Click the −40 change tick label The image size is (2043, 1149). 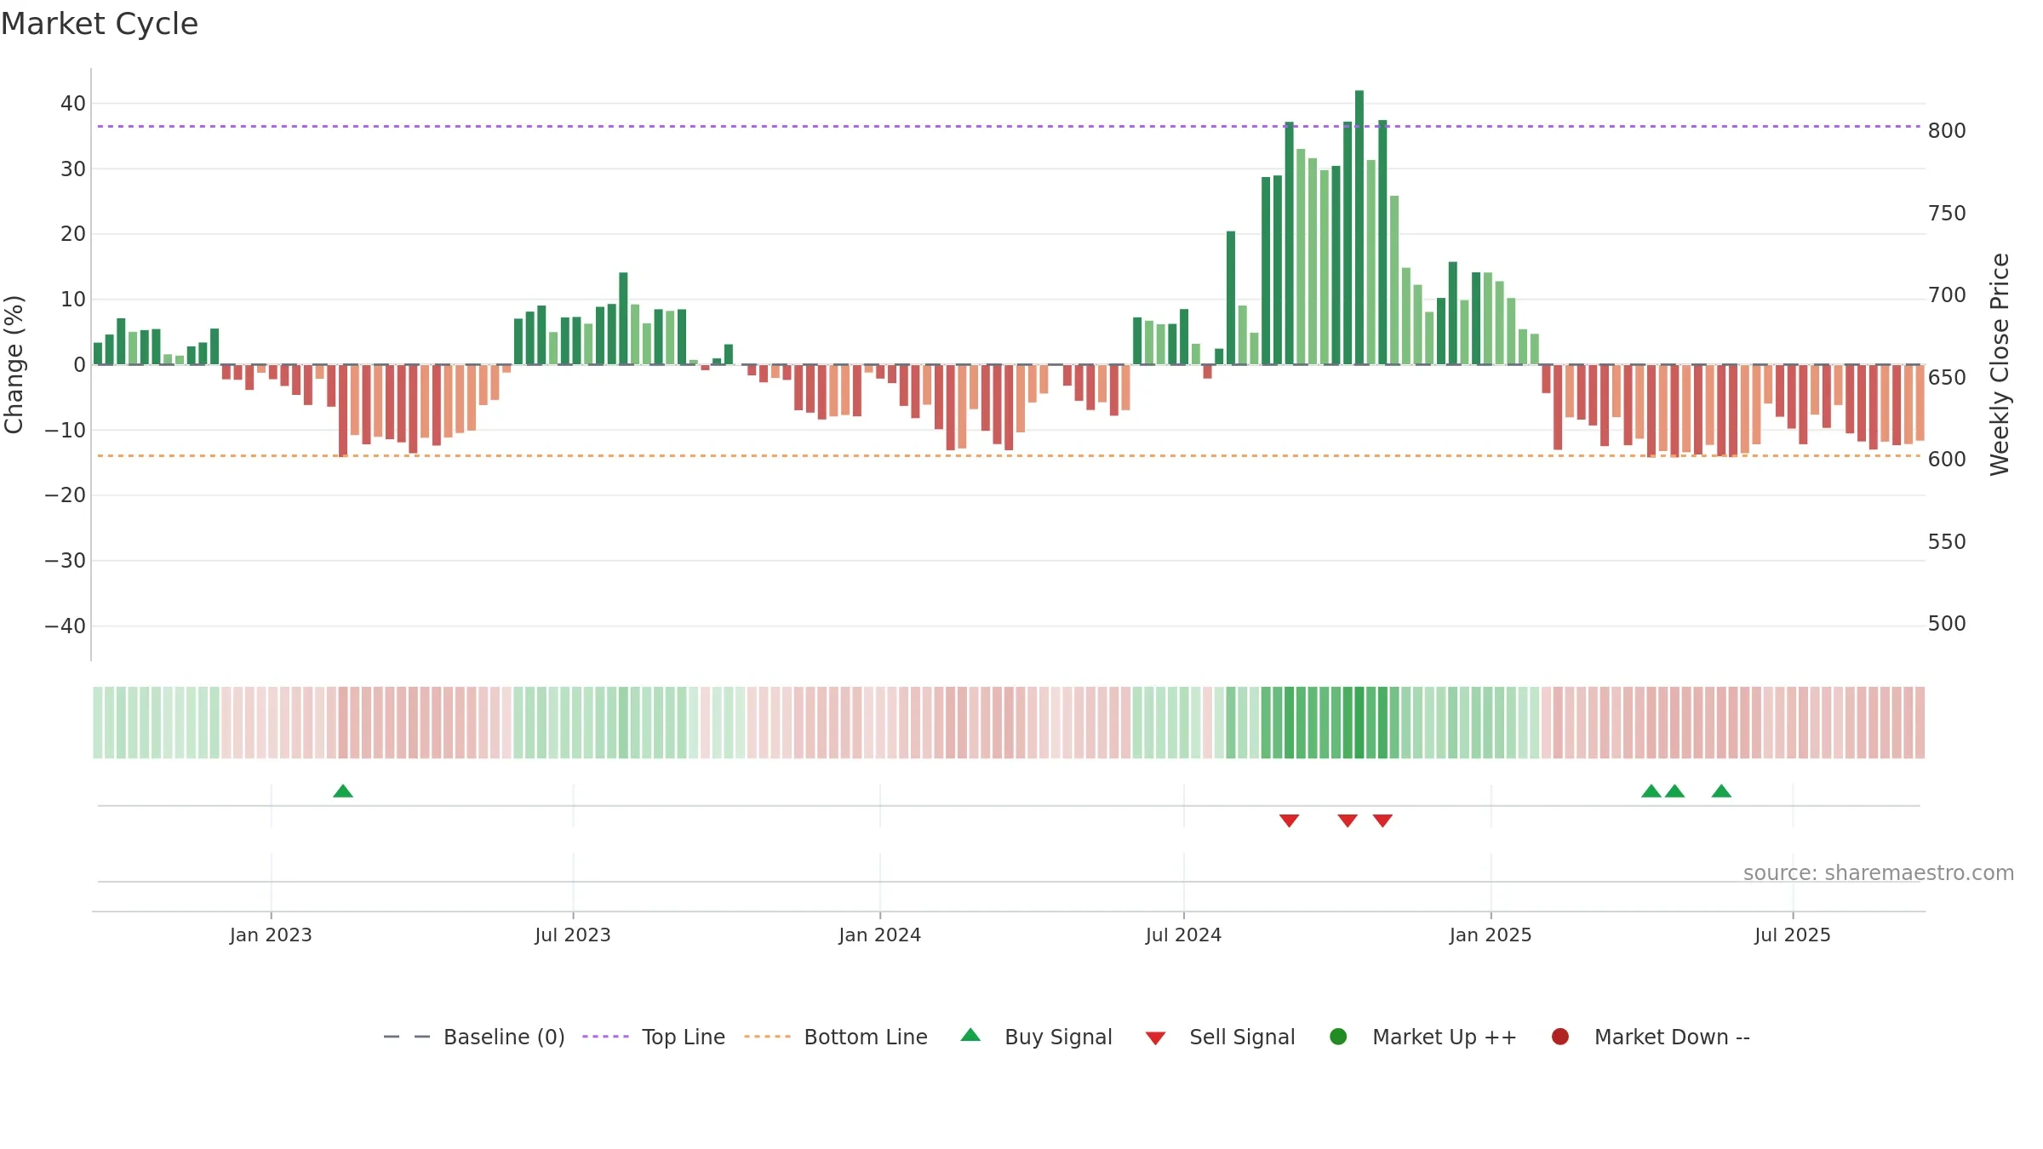click(66, 626)
